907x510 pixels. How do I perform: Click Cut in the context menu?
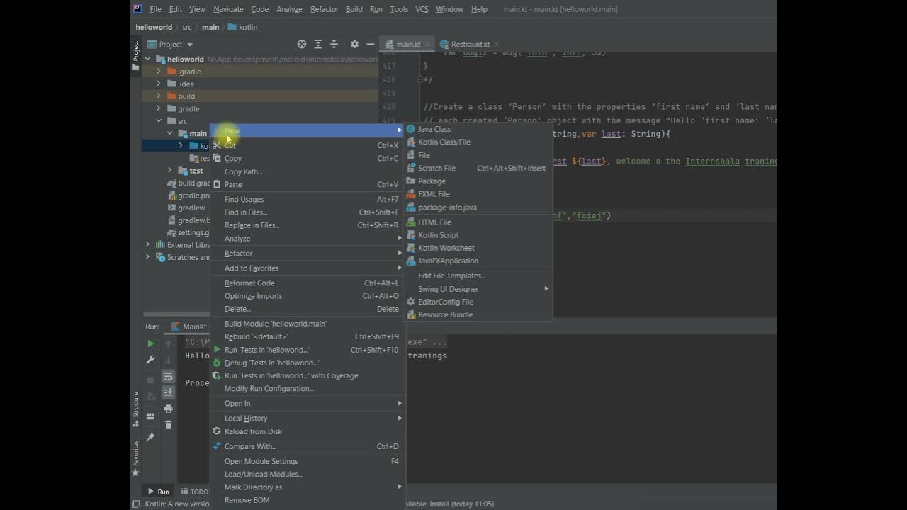(x=307, y=145)
